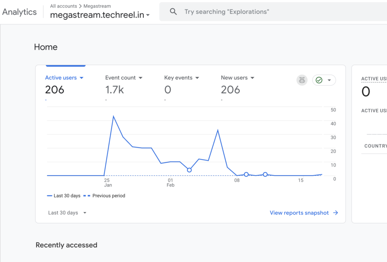Change the Last 30 days date range

click(x=67, y=213)
